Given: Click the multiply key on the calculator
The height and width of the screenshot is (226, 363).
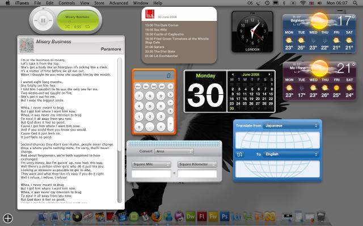Looking at the screenshot, I should [170, 94].
